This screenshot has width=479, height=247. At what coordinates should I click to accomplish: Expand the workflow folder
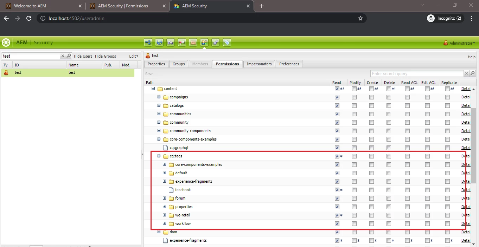pyautogui.click(x=165, y=223)
